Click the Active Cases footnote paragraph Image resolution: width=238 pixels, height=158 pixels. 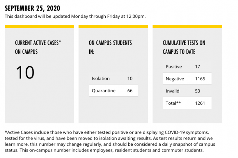coord(110,141)
